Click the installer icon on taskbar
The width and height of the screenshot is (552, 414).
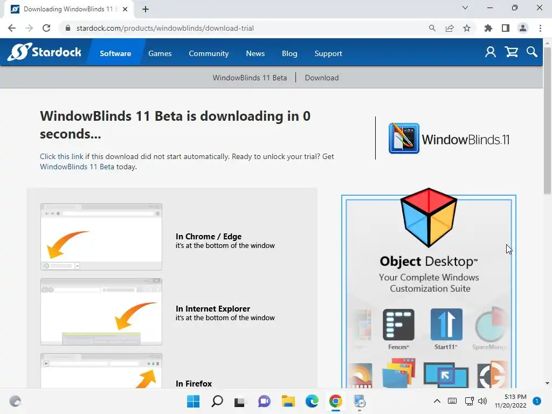point(360,401)
